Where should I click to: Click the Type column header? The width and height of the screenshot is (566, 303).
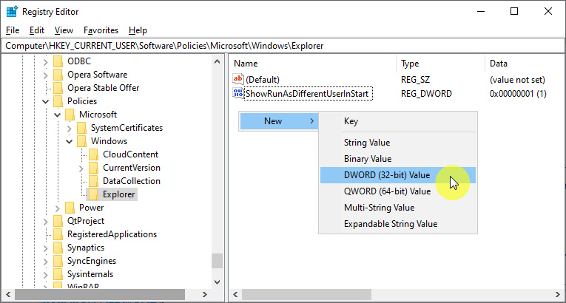[410, 64]
